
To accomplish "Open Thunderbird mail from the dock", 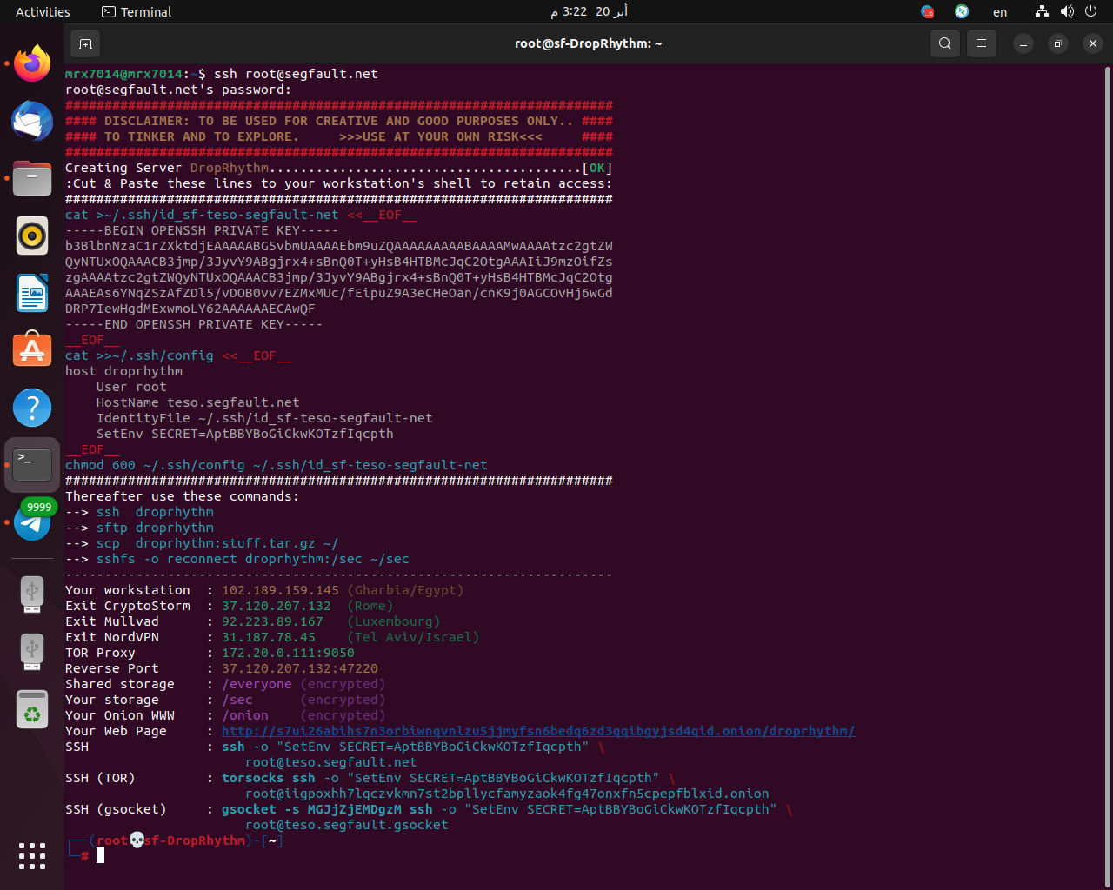I will (32, 121).
